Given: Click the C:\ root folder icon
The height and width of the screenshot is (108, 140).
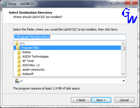Looking at the screenshot, I should (17, 43).
